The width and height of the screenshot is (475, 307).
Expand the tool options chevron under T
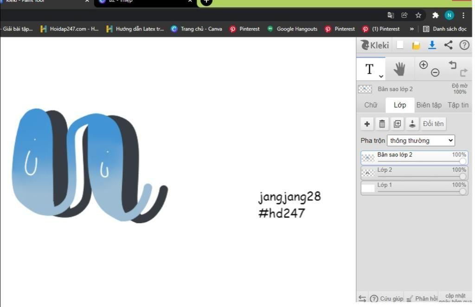(x=381, y=77)
